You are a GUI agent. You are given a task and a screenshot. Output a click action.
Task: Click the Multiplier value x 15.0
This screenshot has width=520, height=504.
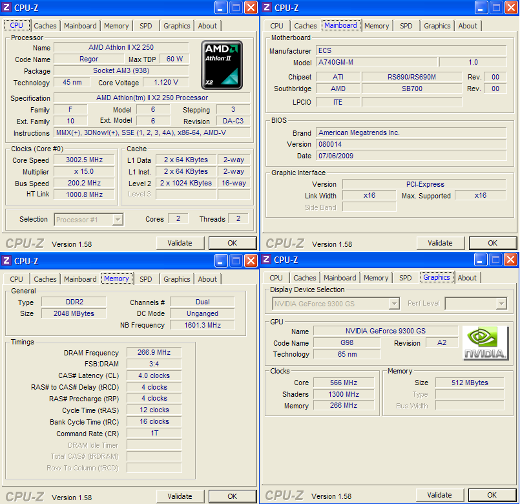(84, 171)
